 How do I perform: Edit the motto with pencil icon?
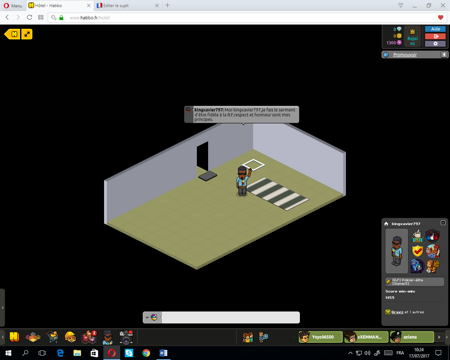(388, 282)
